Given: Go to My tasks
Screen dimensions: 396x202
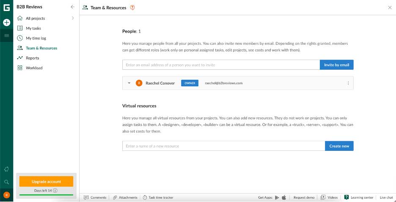Looking at the screenshot, I should pyautogui.click(x=33, y=28).
